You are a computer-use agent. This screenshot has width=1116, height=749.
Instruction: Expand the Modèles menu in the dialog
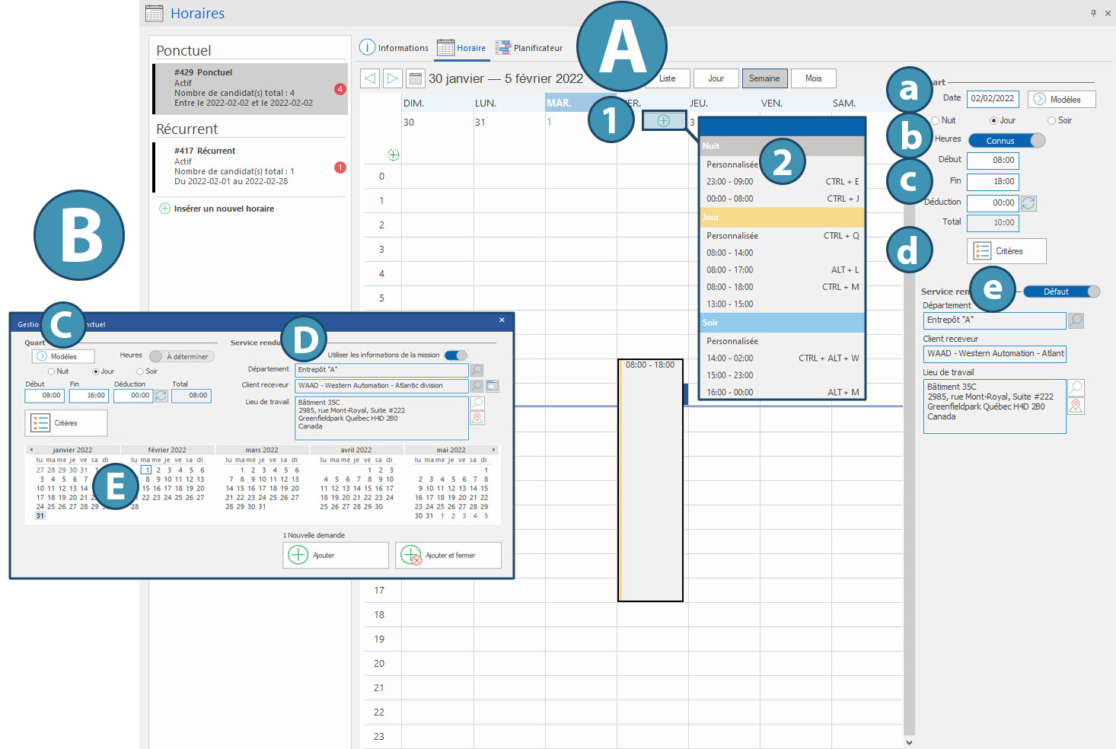63,356
